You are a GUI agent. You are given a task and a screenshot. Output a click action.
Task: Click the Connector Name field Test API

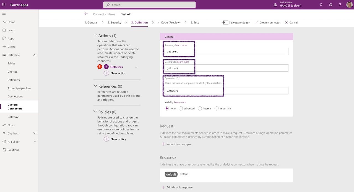[x=126, y=14]
